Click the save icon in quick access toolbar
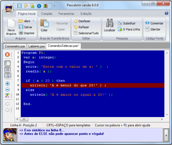 19,6
